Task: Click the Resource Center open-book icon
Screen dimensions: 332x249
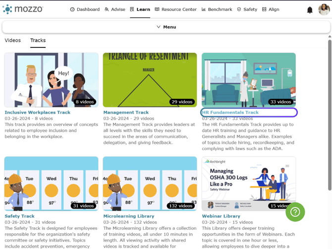Action: 157,9
